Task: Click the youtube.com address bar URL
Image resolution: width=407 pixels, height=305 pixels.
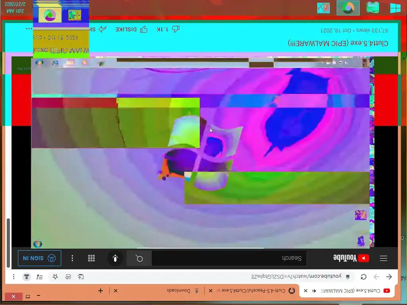Action: [296, 276]
